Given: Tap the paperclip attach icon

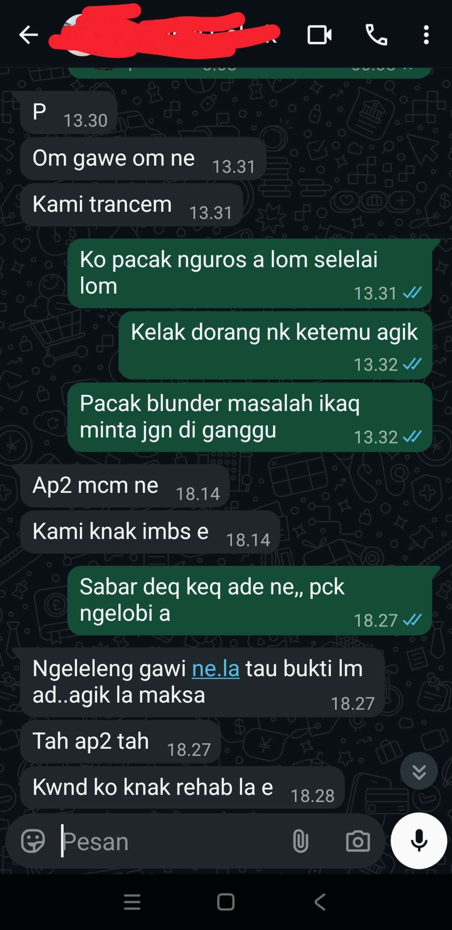Looking at the screenshot, I should [x=300, y=841].
